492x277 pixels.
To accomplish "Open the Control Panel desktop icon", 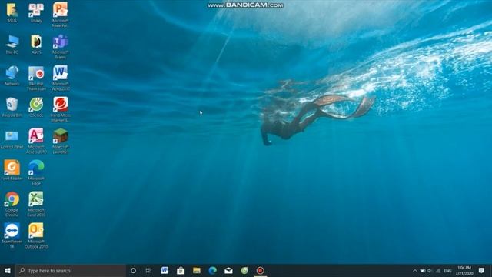I will (x=12, y=138).
